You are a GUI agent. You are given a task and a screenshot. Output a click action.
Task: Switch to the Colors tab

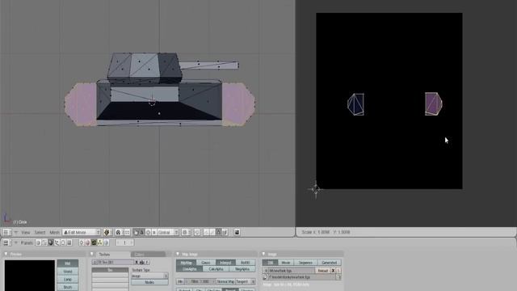[x=149, y=255]
